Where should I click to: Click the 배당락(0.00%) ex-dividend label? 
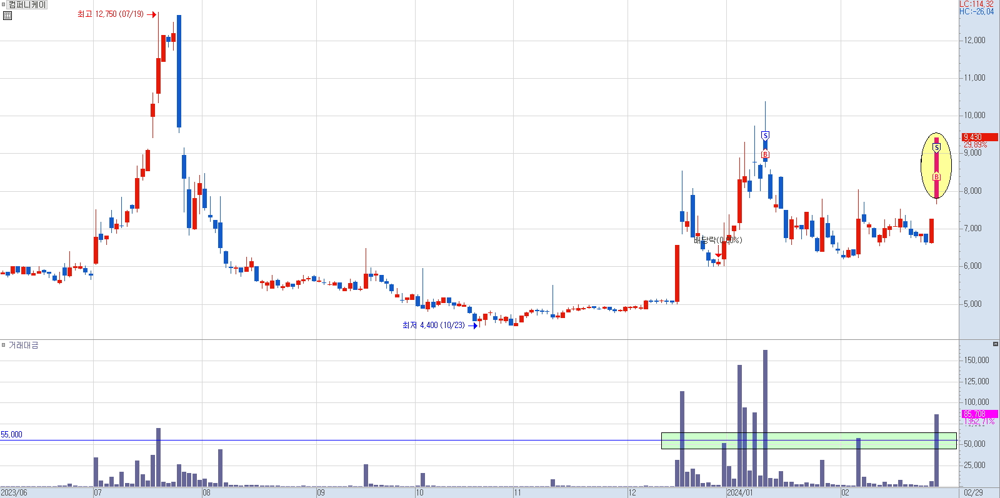click(x=718, y=240)
